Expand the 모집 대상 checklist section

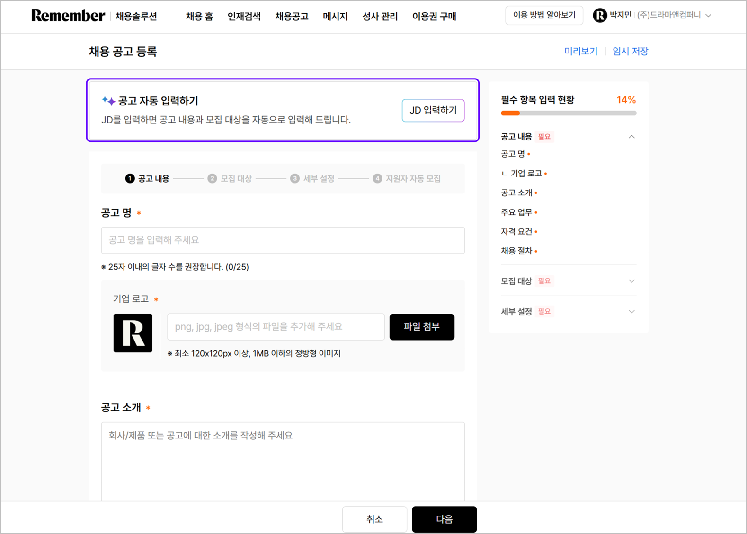631,281
